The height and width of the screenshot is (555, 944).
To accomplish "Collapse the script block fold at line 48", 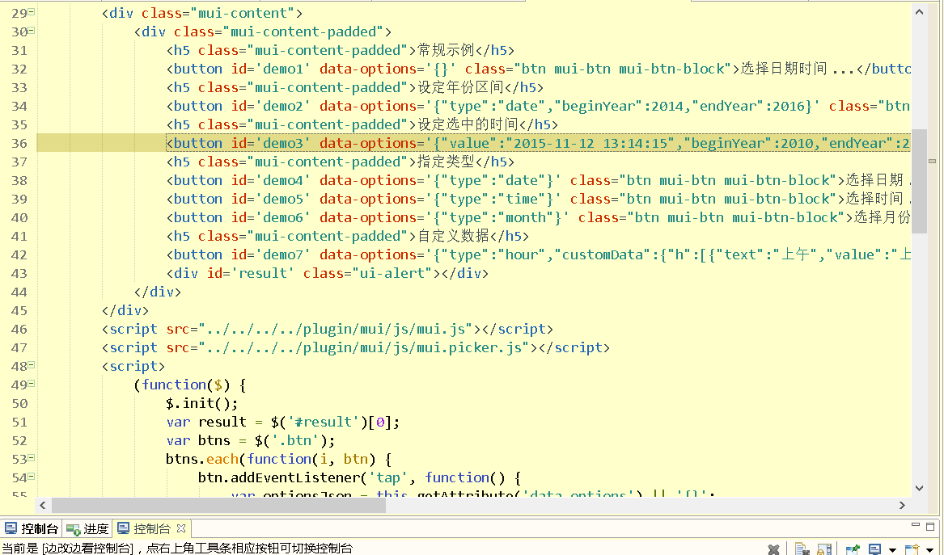I will click(32, 364).
